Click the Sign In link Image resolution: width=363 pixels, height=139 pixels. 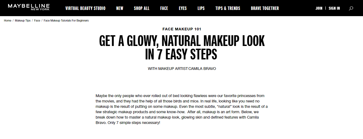[334, 8]
